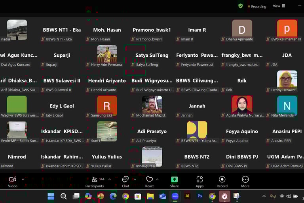
Task: Select the BBWS NT1 - Yubra avatar tile
Action: point(197,130)
